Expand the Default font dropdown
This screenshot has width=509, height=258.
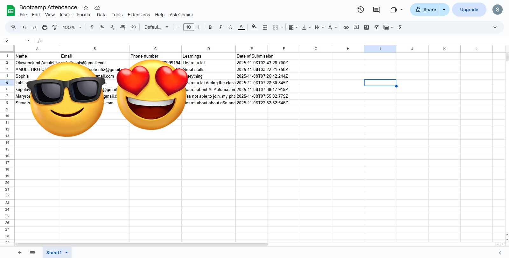point(156,27)
